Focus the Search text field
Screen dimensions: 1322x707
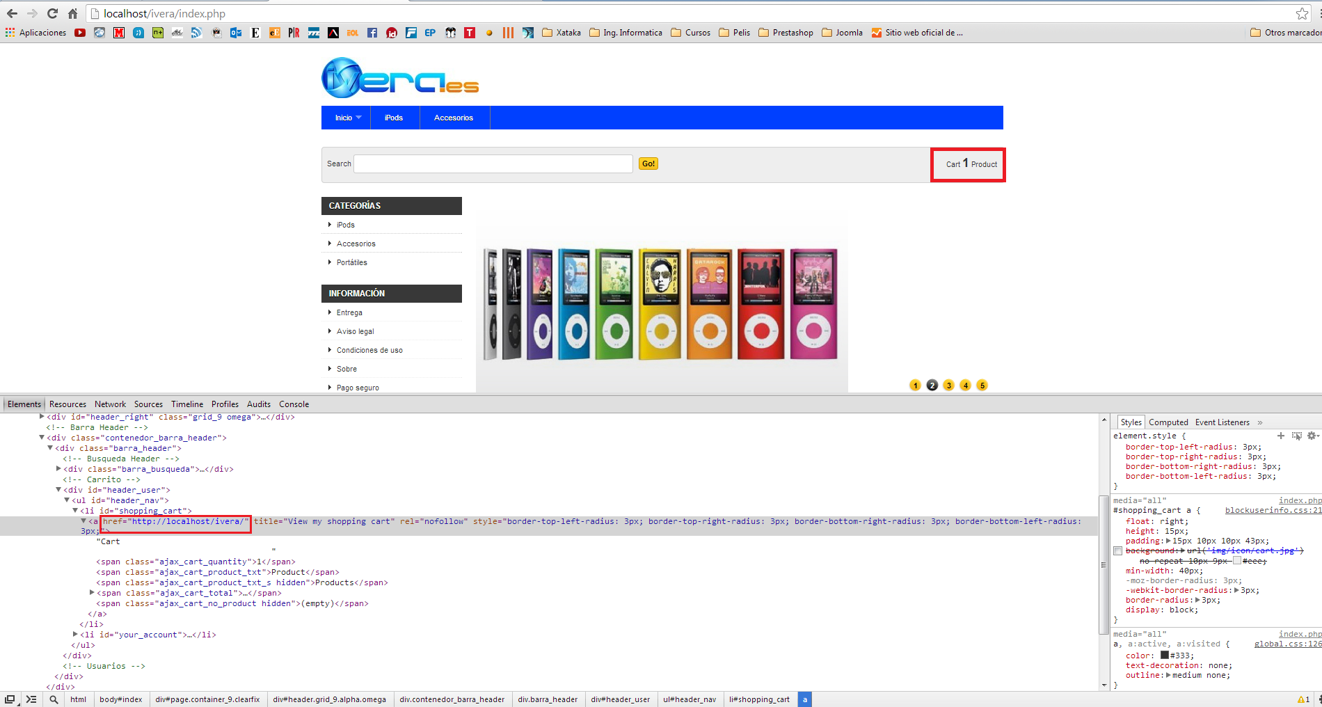click(x=493, y=164)
